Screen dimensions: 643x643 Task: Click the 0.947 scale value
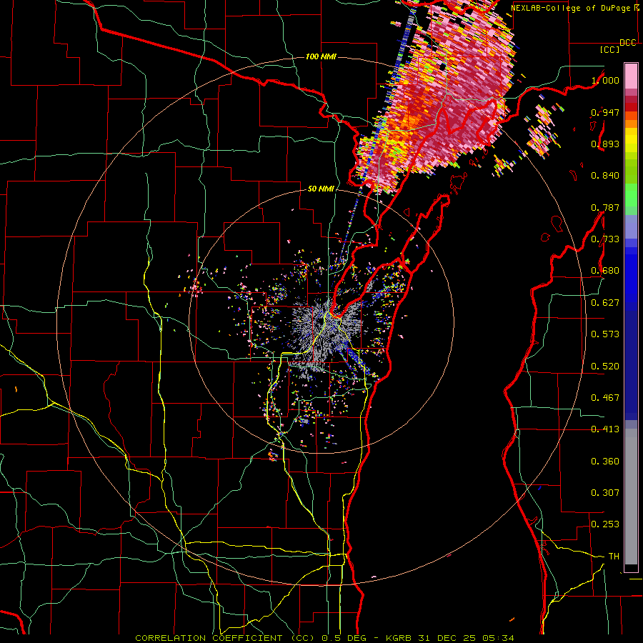(x=605, y=112)
